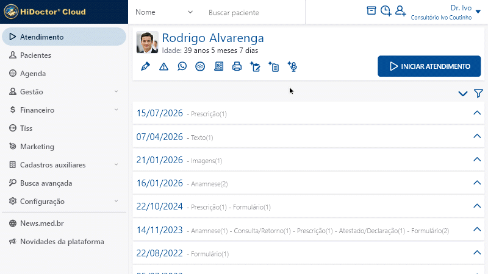Click the patient name Rodrigo Alvarenga
488x274 pixels.
pyautogui.click(x=213, y=38)
